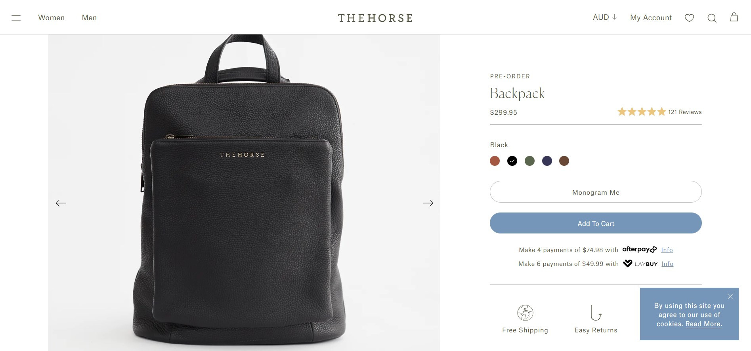Viewport: 751px width, 351px height.
Task: Show previous product image arrow
Action: pyautogui.click(x=61, y=203)
